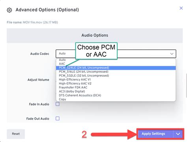Select High-Efficiency AAC V1 codec
This screenshot has width=187, height=142.
(116, 80)
